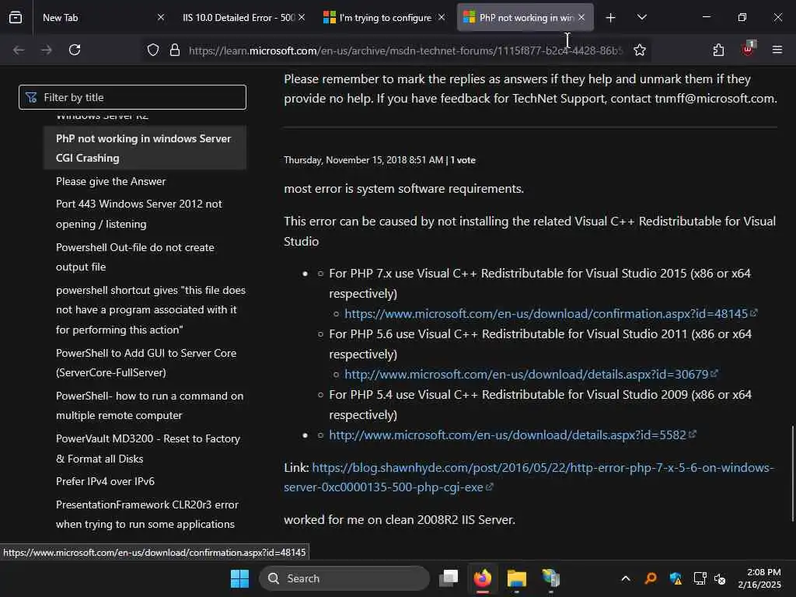Expand the list all tabs chevron
This screenshot has width=796, height=597.
pyautogui.click(x=641, y=18)
